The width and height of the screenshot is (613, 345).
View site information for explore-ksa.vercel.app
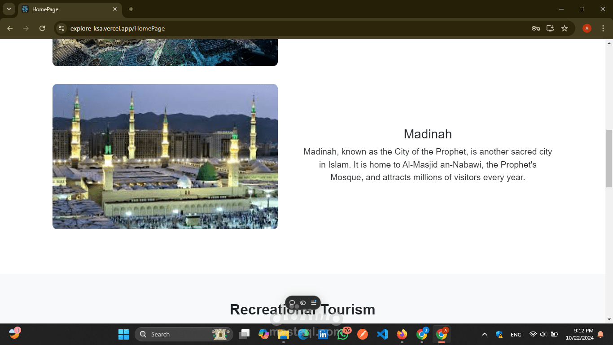click(x=61, y=28)
